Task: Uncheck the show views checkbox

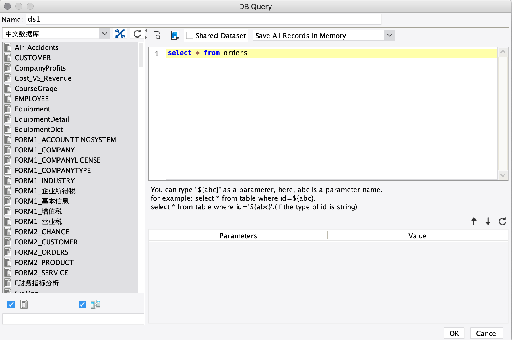Action: 82,304
